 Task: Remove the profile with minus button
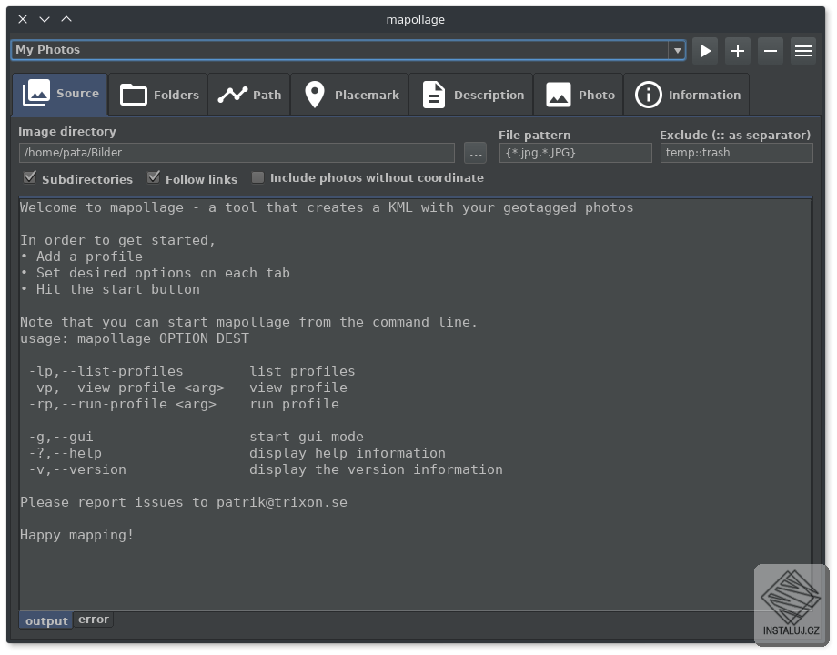[771, 51]
